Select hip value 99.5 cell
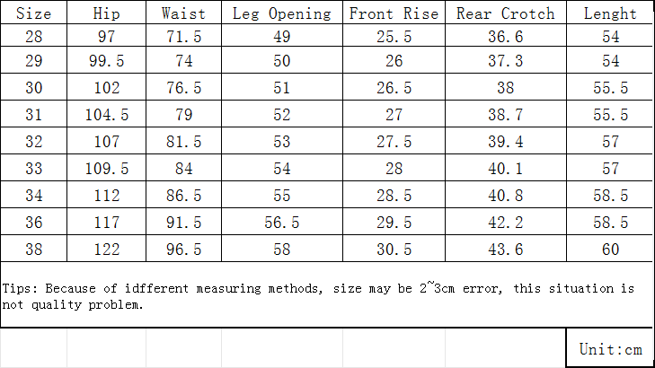Screen dimensions: 655x368 [x=107, y=60]
